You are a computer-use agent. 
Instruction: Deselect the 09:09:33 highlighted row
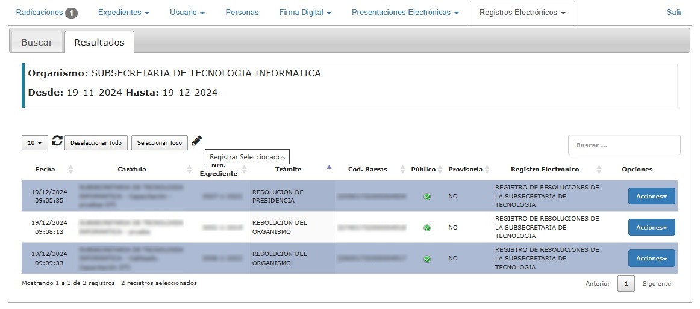[49, 259]
